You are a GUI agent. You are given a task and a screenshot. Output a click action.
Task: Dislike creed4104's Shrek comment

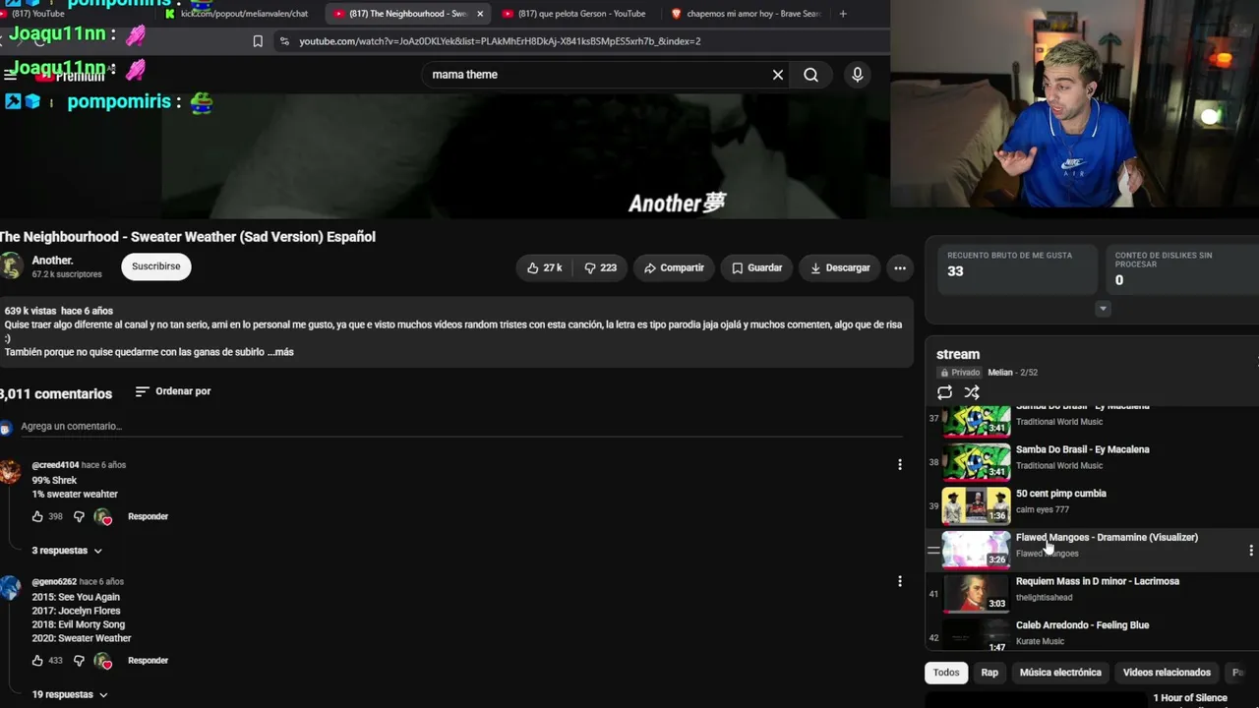79,516
